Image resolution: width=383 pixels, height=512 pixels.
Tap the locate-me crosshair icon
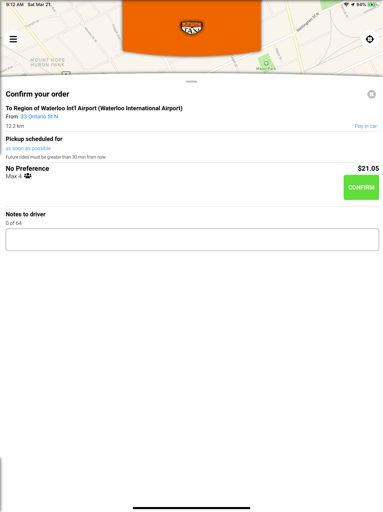coord(370,39)
